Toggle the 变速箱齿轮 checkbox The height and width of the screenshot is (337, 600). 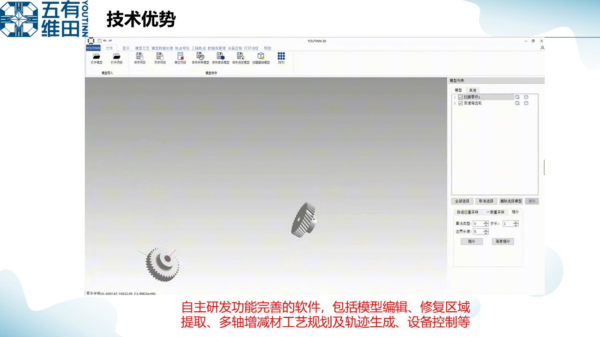tap(460, 103)
